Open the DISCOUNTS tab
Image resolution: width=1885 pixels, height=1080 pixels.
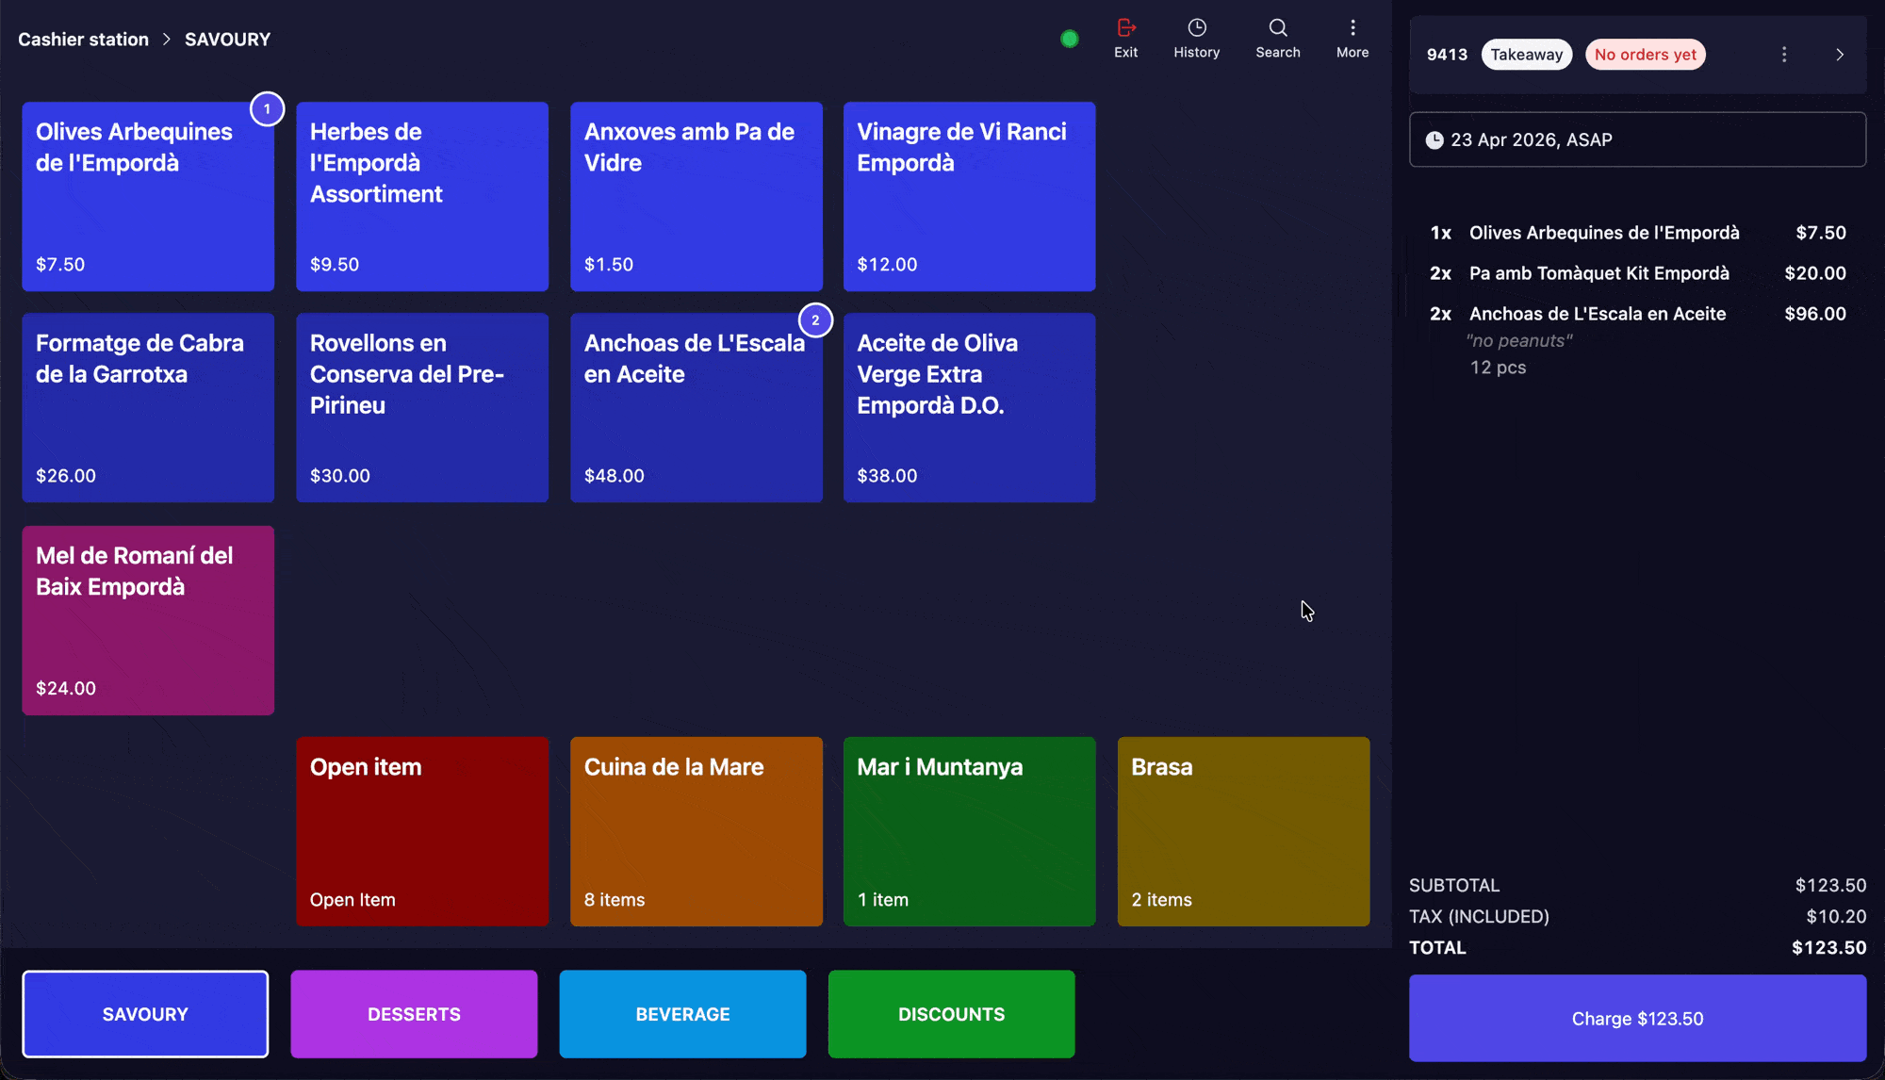point(951,1013)
